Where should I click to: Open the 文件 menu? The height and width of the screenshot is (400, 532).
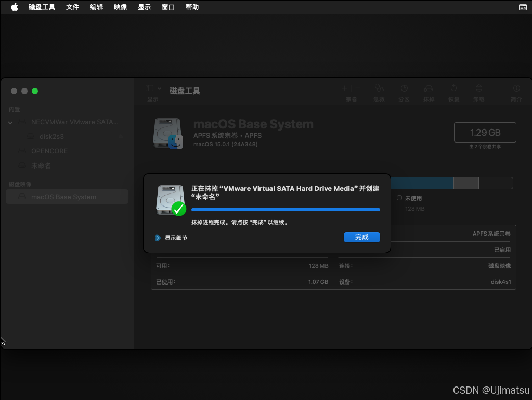[x=73, y=7]
